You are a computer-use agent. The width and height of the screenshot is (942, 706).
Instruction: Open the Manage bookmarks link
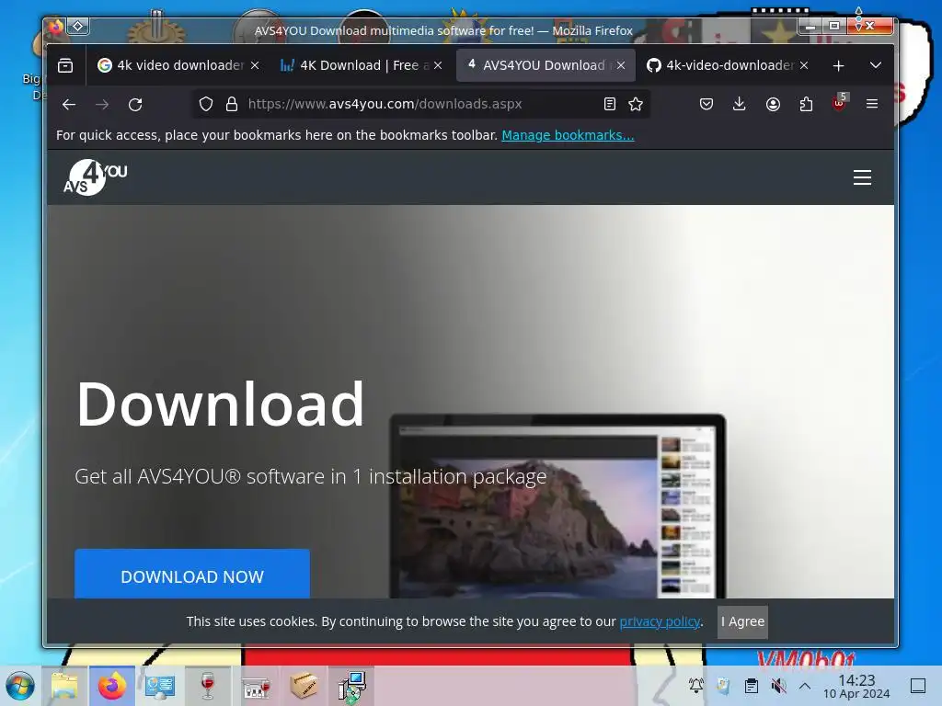coord(568,136)
